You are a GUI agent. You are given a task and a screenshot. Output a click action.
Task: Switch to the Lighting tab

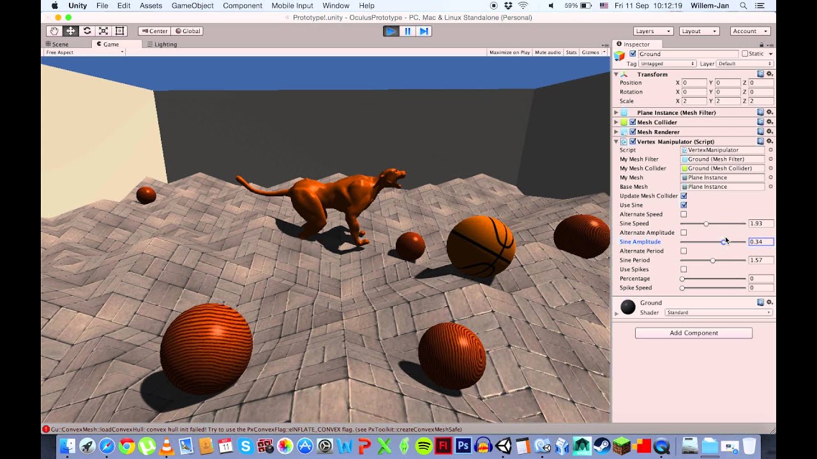tap(162, 44)
